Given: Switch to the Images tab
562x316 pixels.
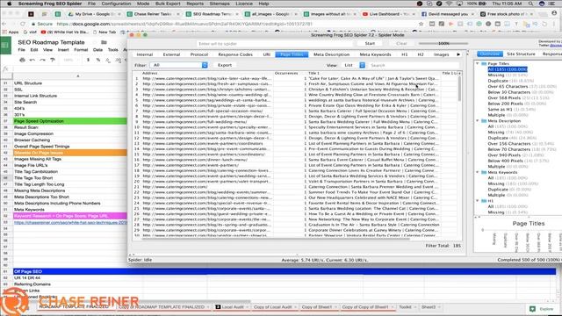Looking at the screenshot, I should point(441,54).
